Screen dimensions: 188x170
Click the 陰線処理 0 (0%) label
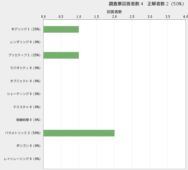click(28, 120)
